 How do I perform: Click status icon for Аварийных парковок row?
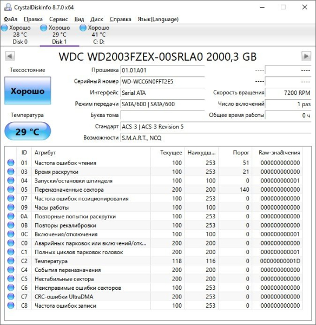click(x=11, y=243)
